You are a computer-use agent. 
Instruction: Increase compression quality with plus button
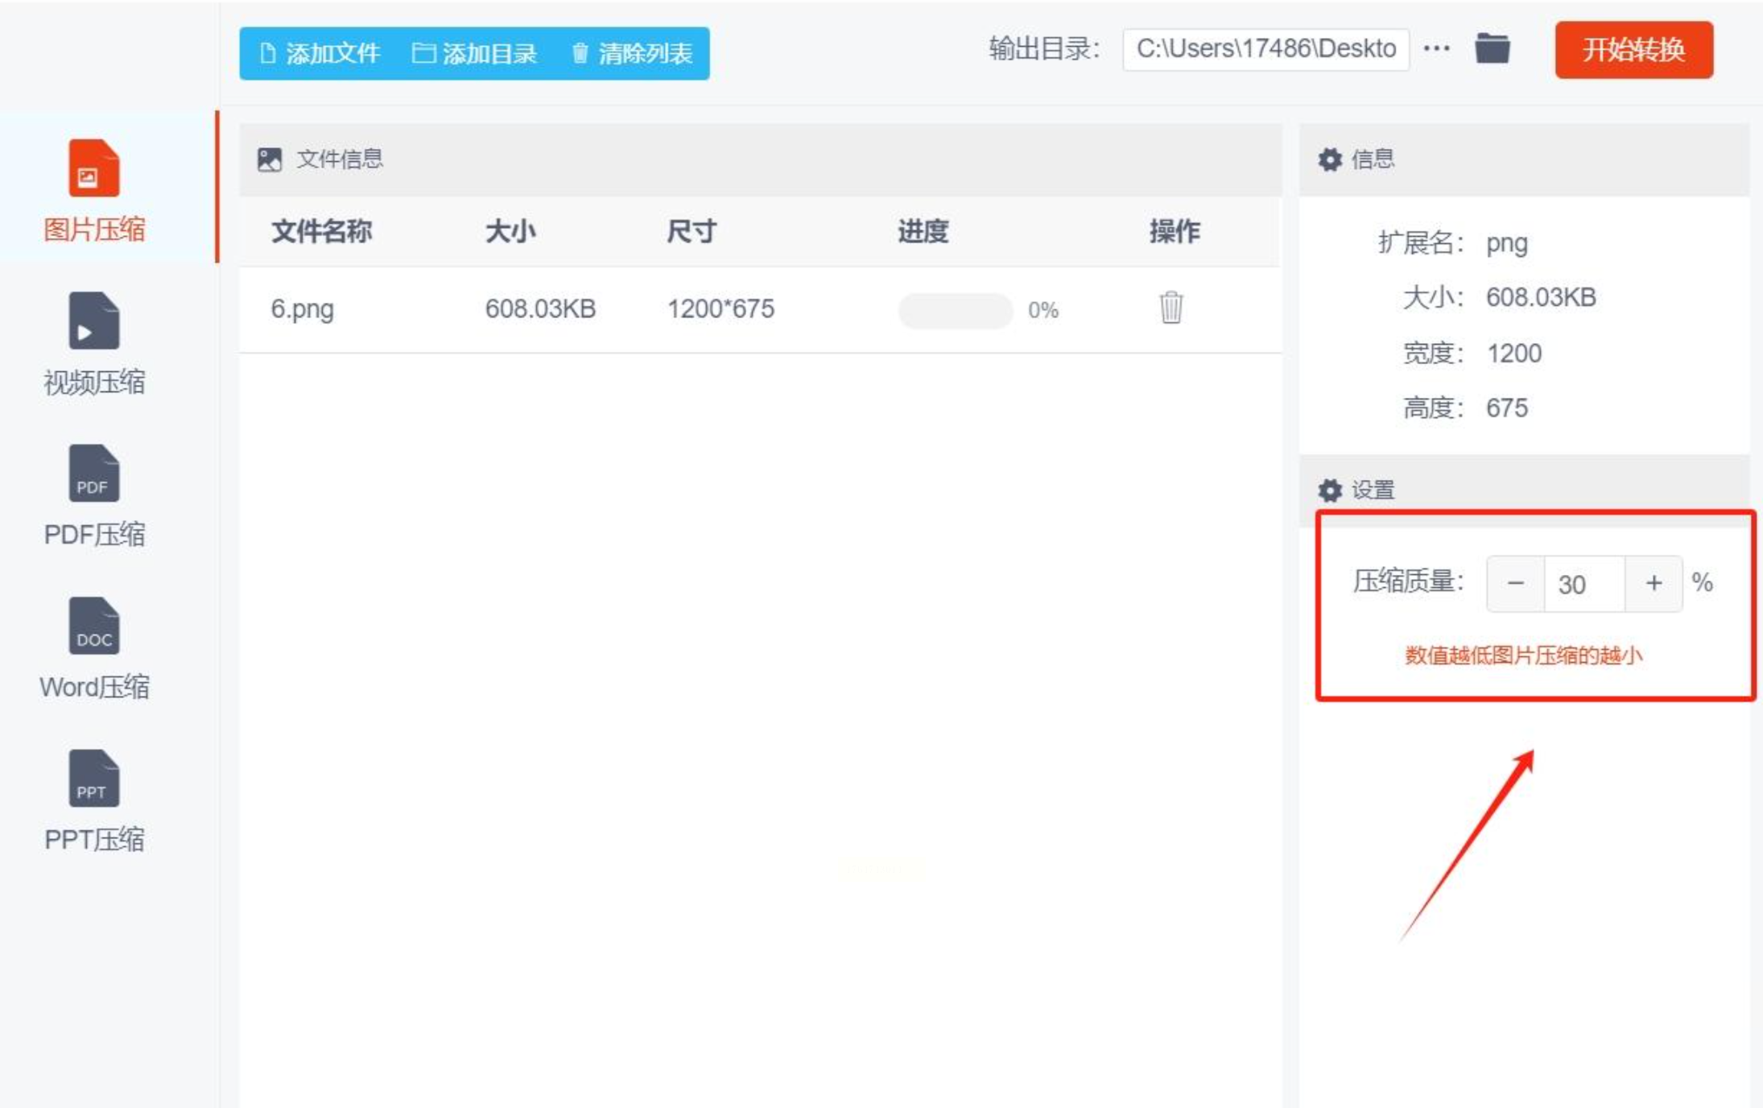coord(1654,583)
